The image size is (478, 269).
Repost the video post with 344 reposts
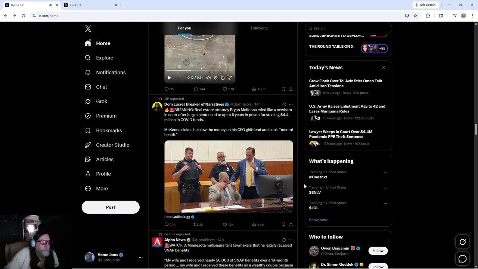[x=199, y=89]
